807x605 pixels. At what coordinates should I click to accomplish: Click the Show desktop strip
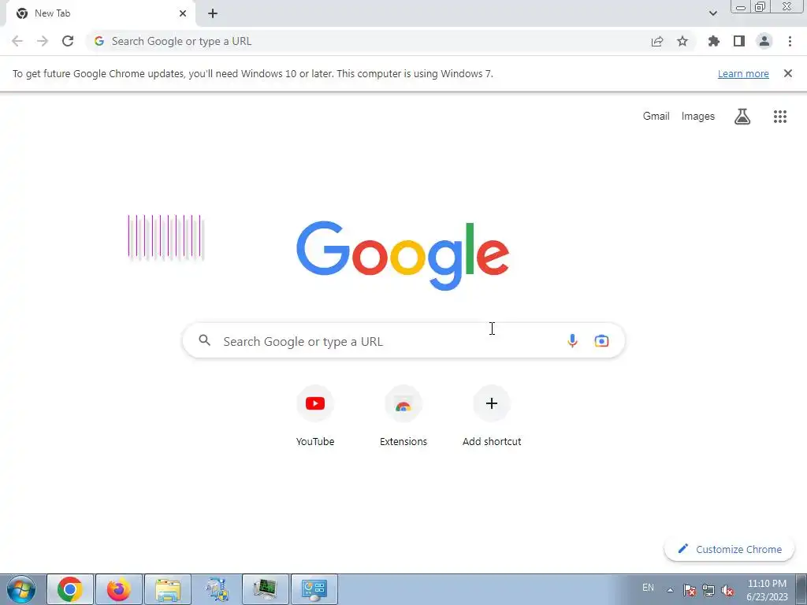(801, 589)
